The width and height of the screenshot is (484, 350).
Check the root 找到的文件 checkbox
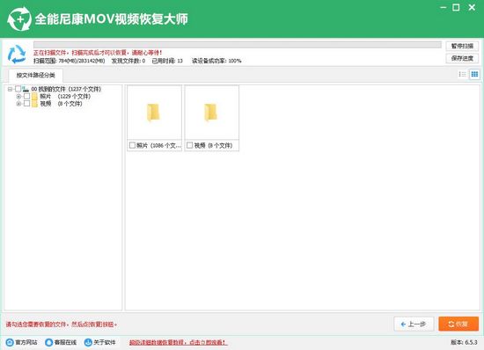coord(18,89)
